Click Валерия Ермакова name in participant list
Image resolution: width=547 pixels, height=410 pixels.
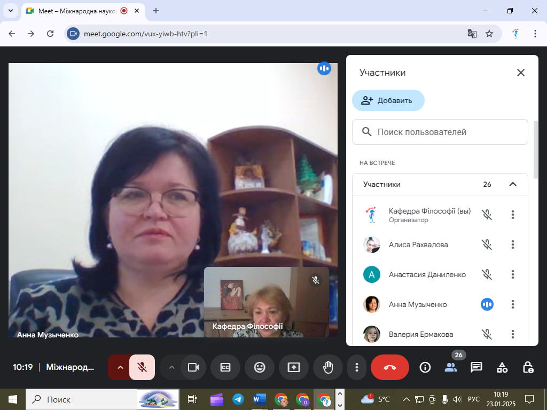tap(421, 334)
